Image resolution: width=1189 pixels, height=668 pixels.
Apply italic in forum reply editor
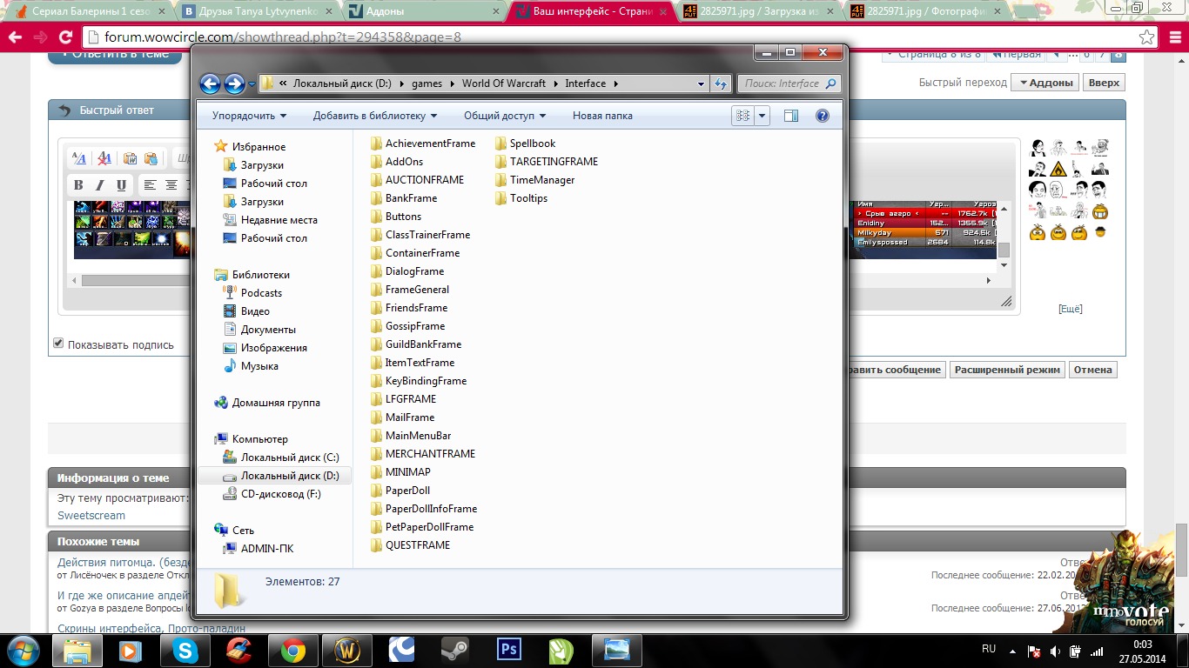pyautogui.click(x=99, y=185)
